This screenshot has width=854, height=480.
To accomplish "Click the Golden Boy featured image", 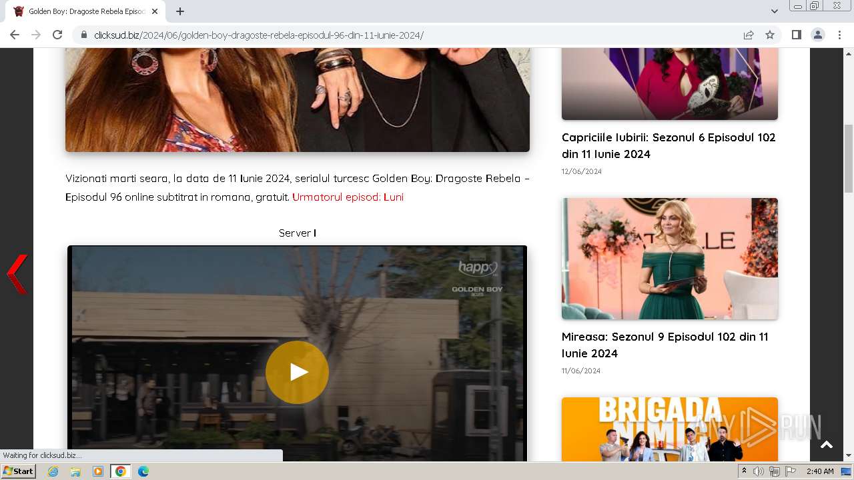I will pos(298,100).
